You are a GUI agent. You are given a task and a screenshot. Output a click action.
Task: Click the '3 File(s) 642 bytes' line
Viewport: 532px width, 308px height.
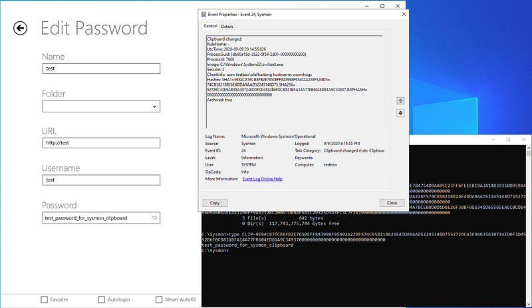click(283, 218)
